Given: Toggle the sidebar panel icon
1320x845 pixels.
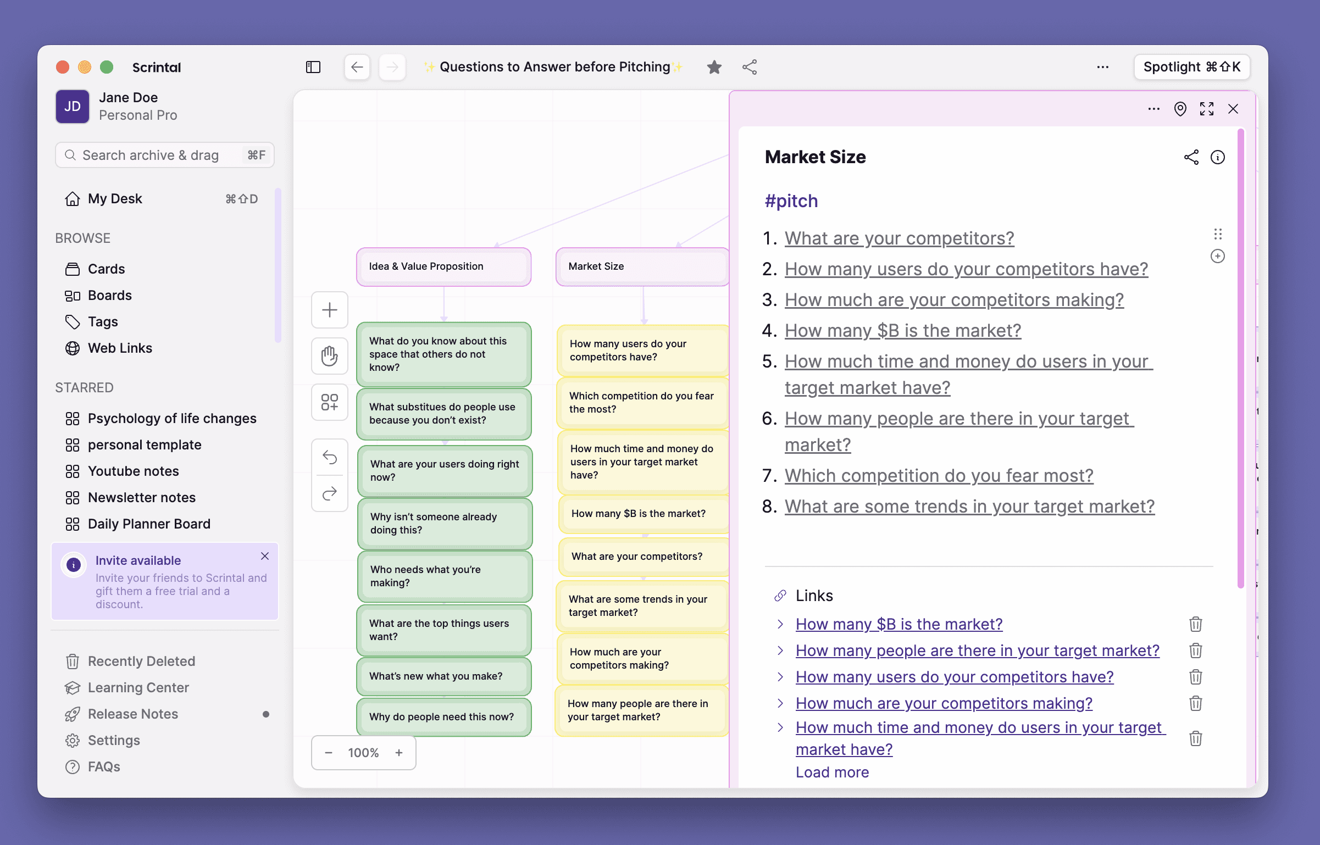Looking at the screenshot, I should click(x=313, y=67).
